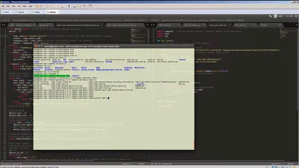Open the Ubuntu sound volume indicator
299x168 pixels.
pyautogui.click(x=280, y=16)
